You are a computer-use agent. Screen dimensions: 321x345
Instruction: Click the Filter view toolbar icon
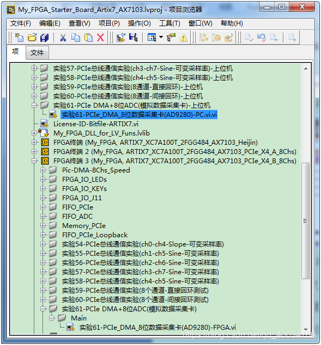click(x=152, y=38)
